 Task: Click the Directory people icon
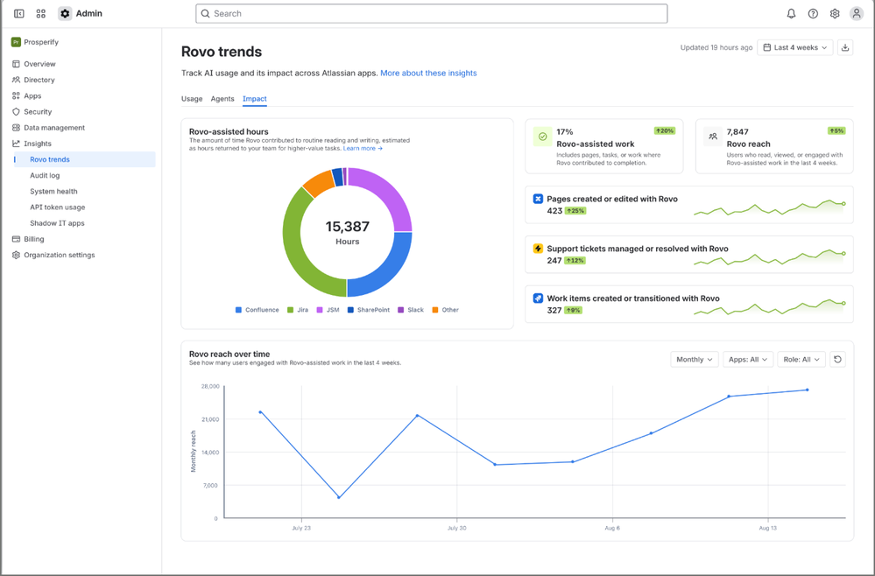pos(16,80)
